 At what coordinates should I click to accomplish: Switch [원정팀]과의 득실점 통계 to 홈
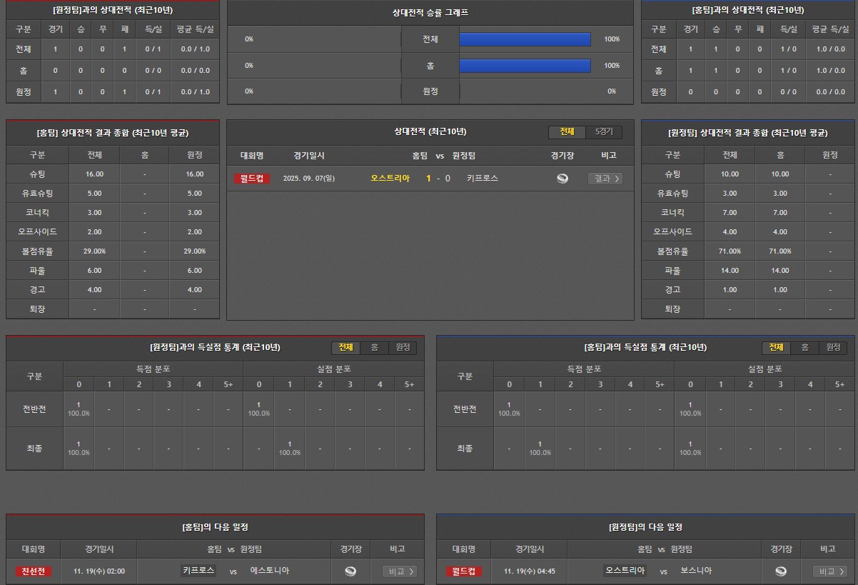[x=374, y=348]
